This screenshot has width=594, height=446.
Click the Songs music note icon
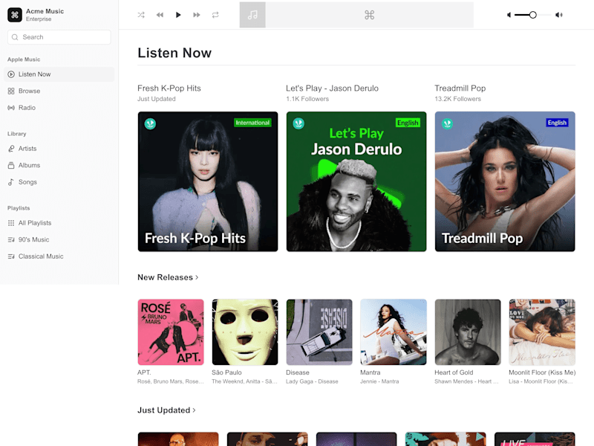(11, 182)
